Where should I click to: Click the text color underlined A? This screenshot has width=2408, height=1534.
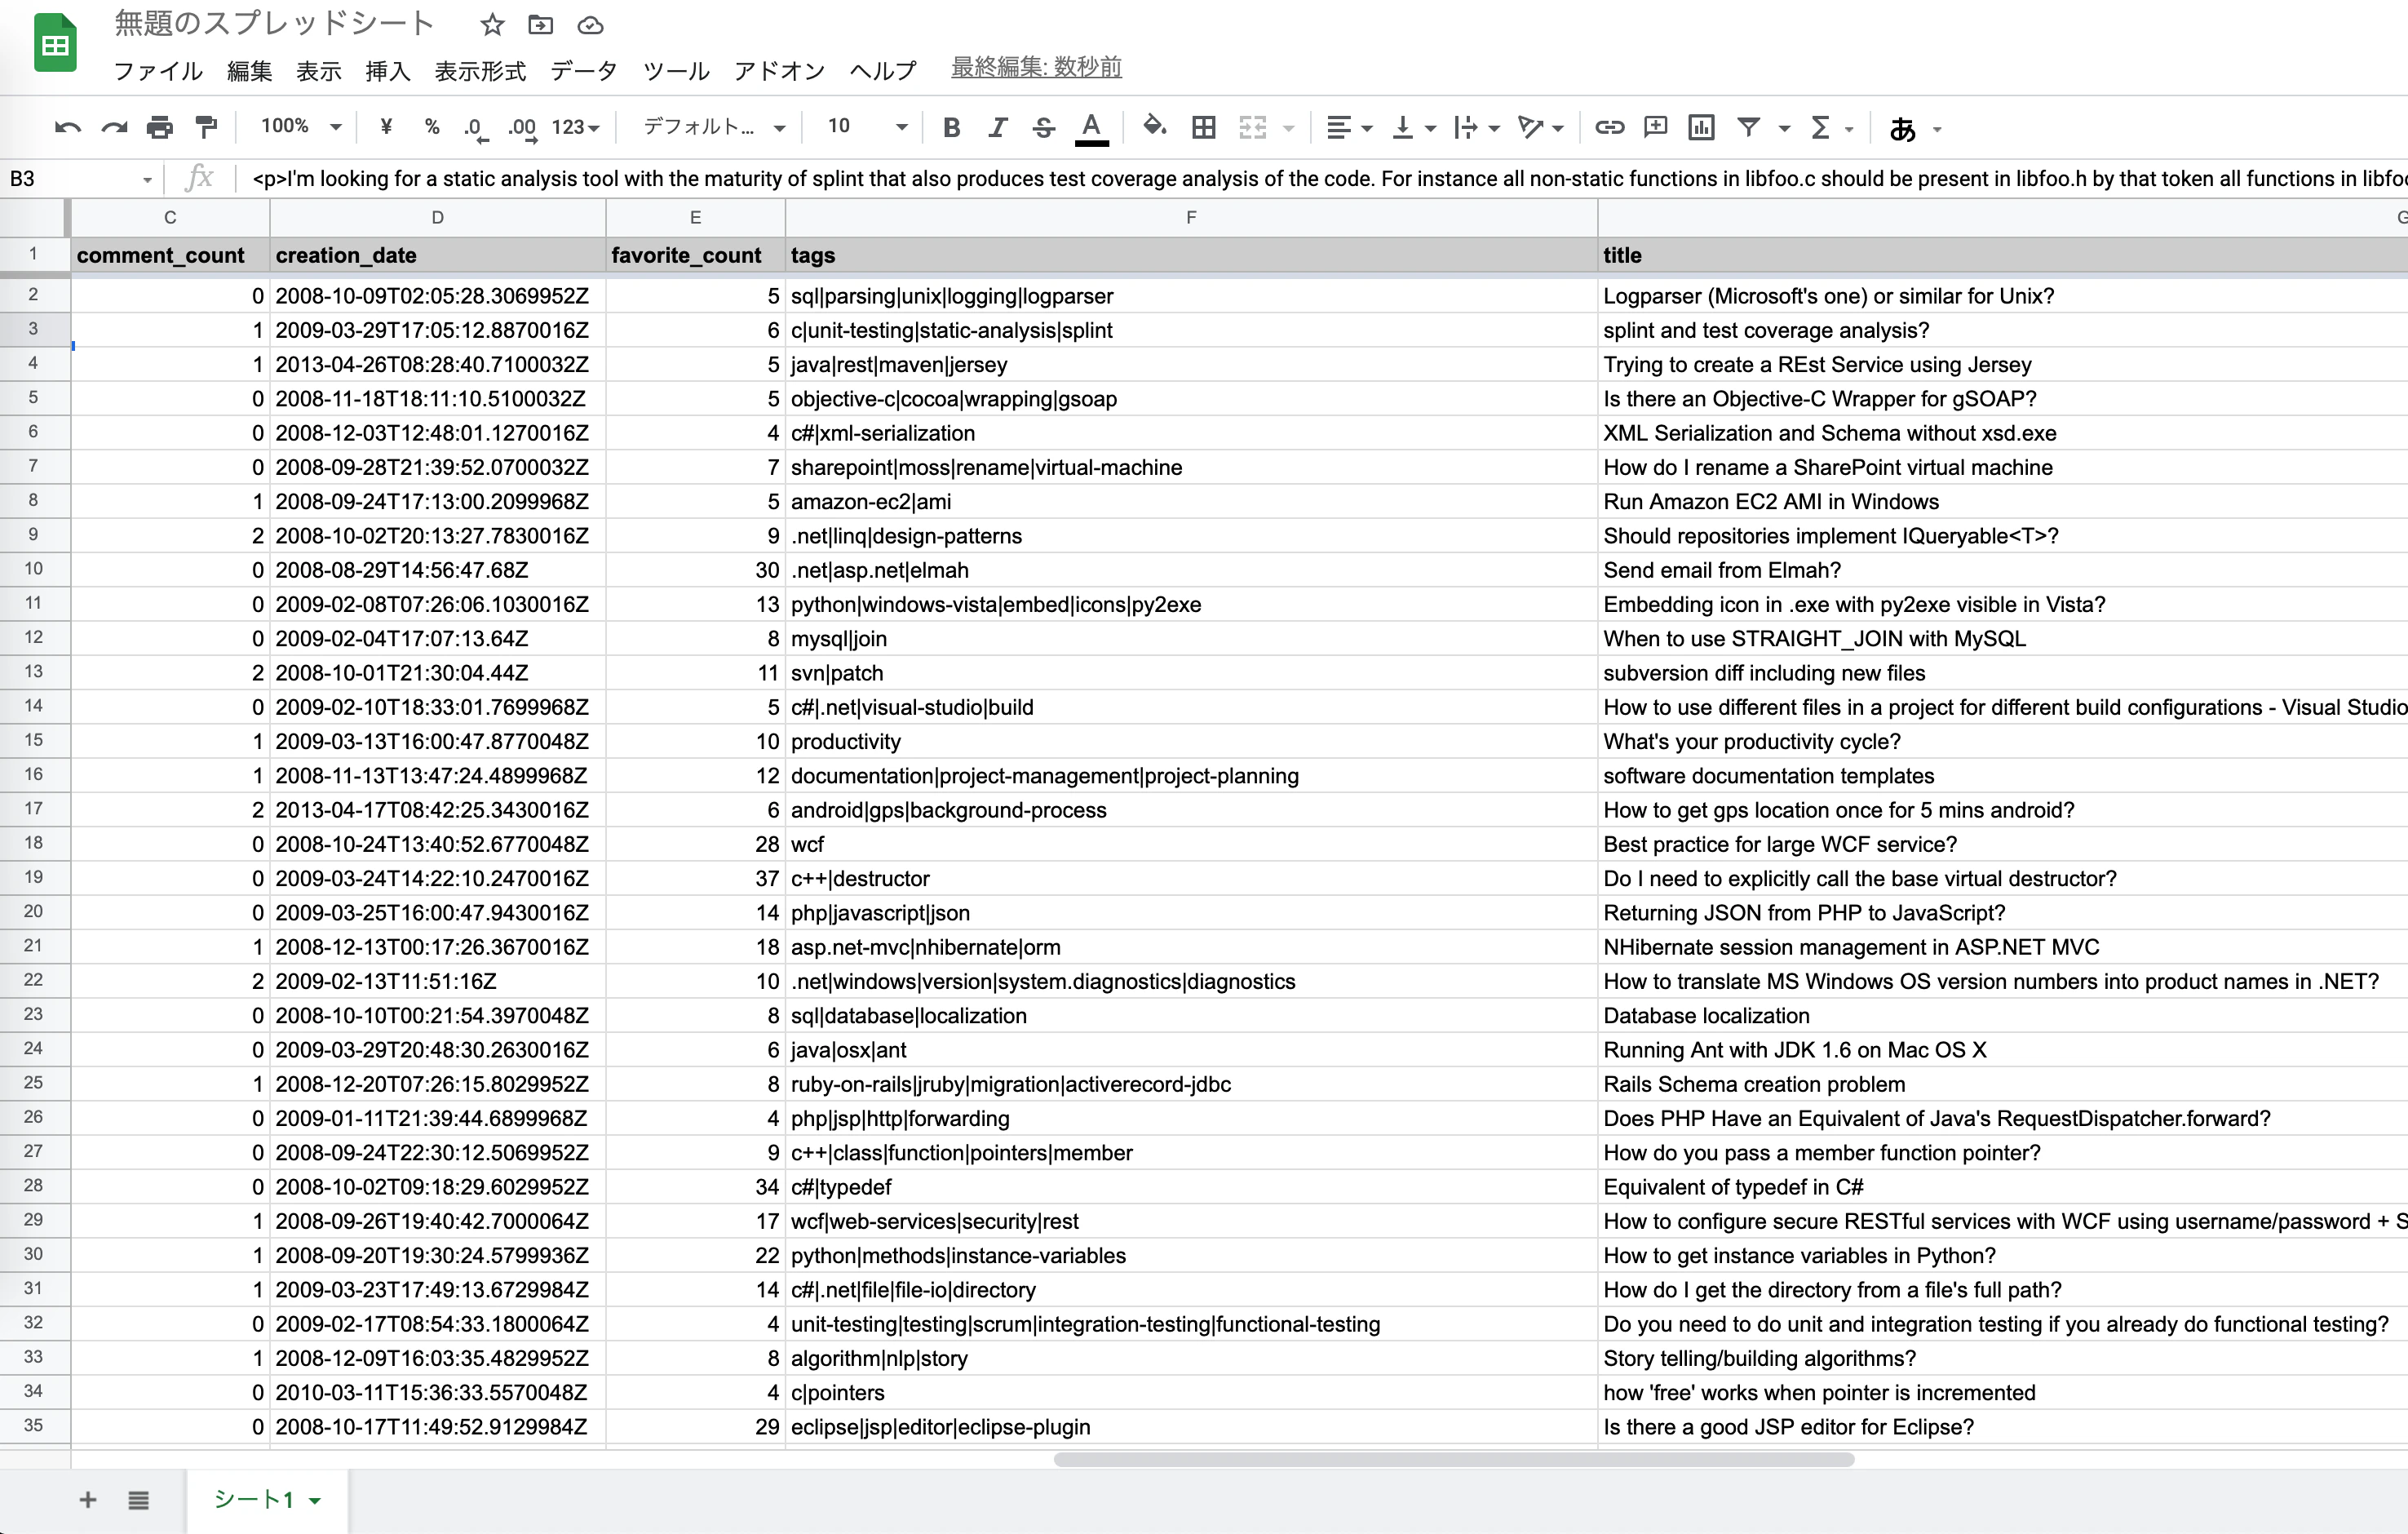click(x=1091, y=127)
